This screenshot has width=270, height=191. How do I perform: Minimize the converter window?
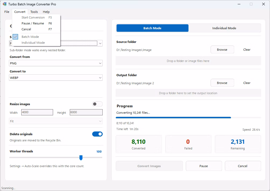239,4
